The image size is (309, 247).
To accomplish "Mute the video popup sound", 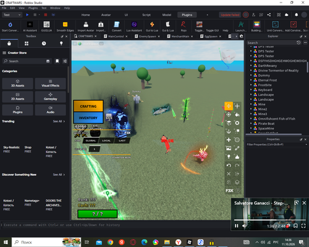I will click(x=244, y=226).
